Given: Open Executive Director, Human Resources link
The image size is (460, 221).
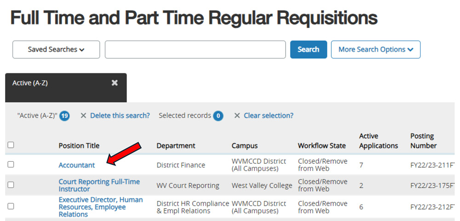Looking at the screenshot, I should pyautogui.click(x=101, y=207).
